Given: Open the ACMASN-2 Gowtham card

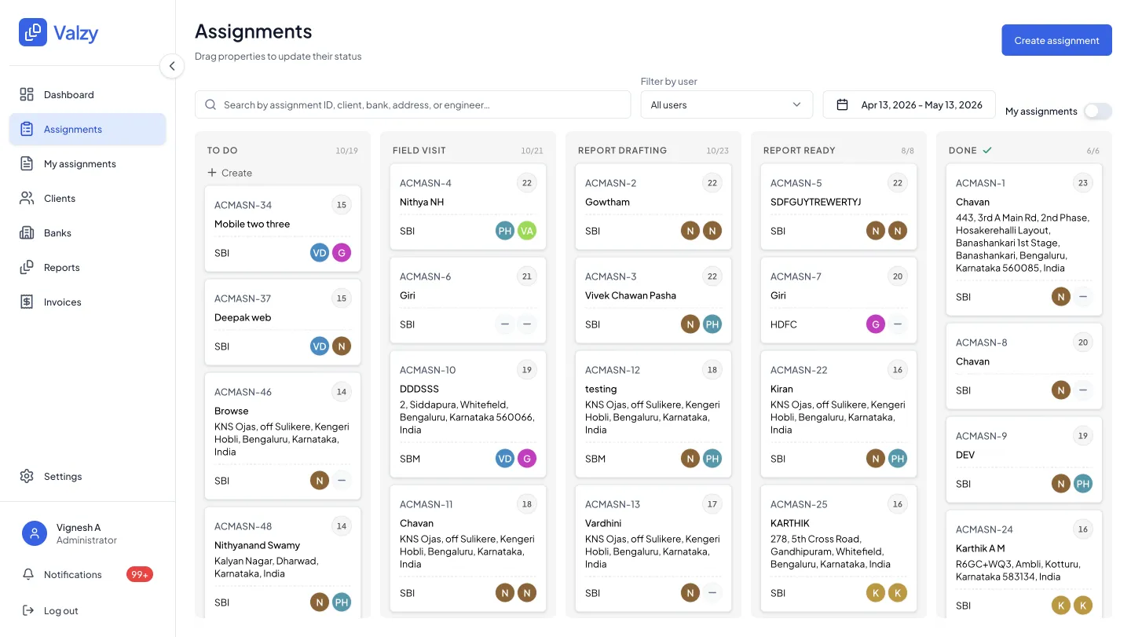Looking at the screenshot, I should (653, 207).
